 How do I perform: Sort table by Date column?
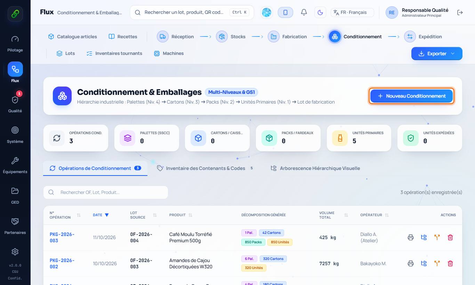(101, 215)
